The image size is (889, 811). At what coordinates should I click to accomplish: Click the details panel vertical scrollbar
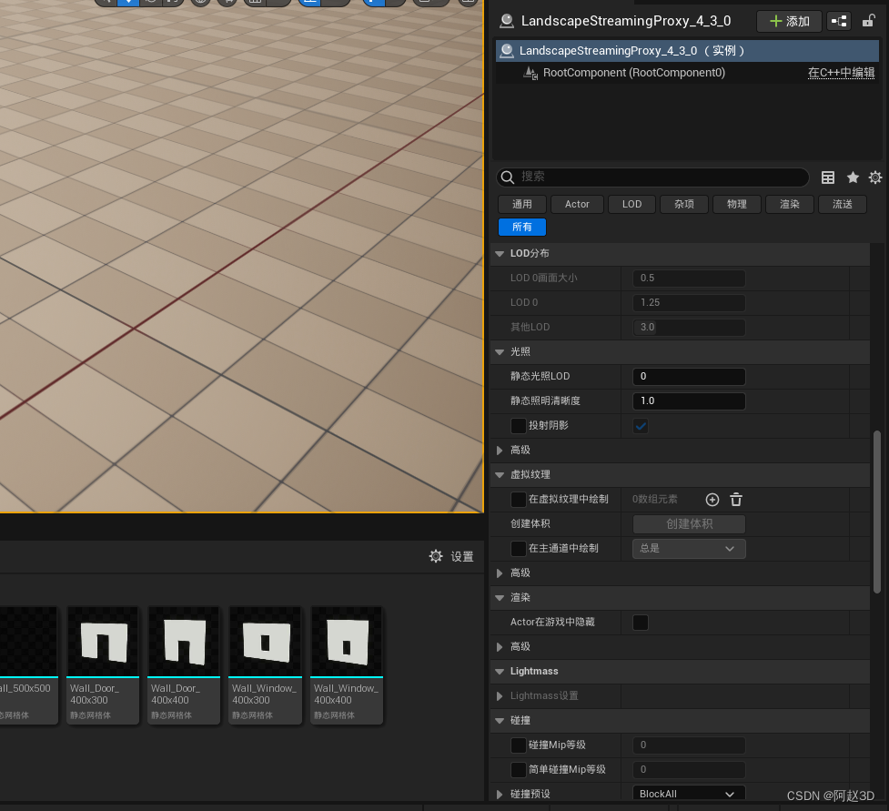[x=876, y=512]
